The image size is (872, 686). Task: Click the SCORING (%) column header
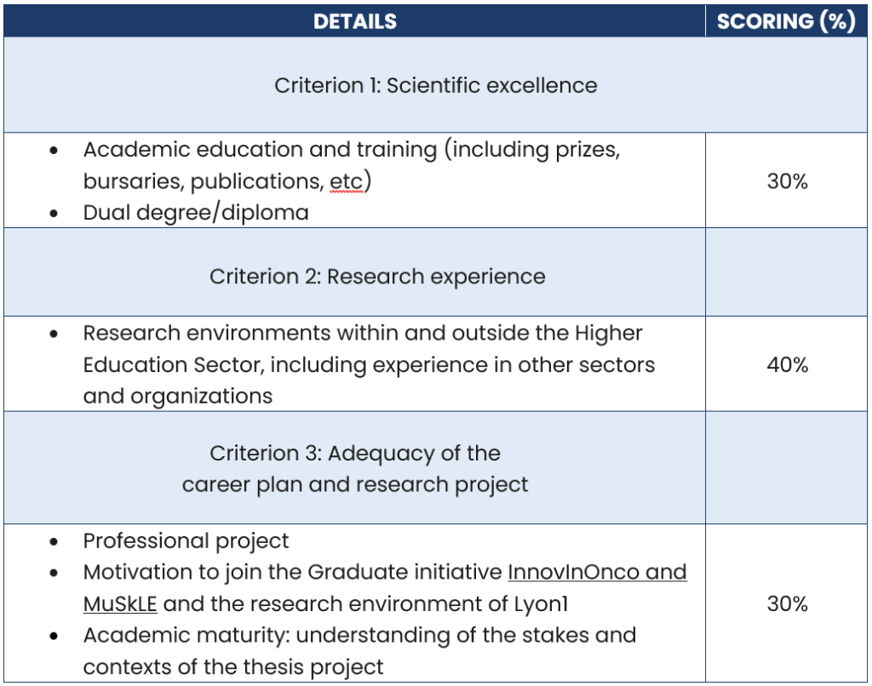pos(786,22)
